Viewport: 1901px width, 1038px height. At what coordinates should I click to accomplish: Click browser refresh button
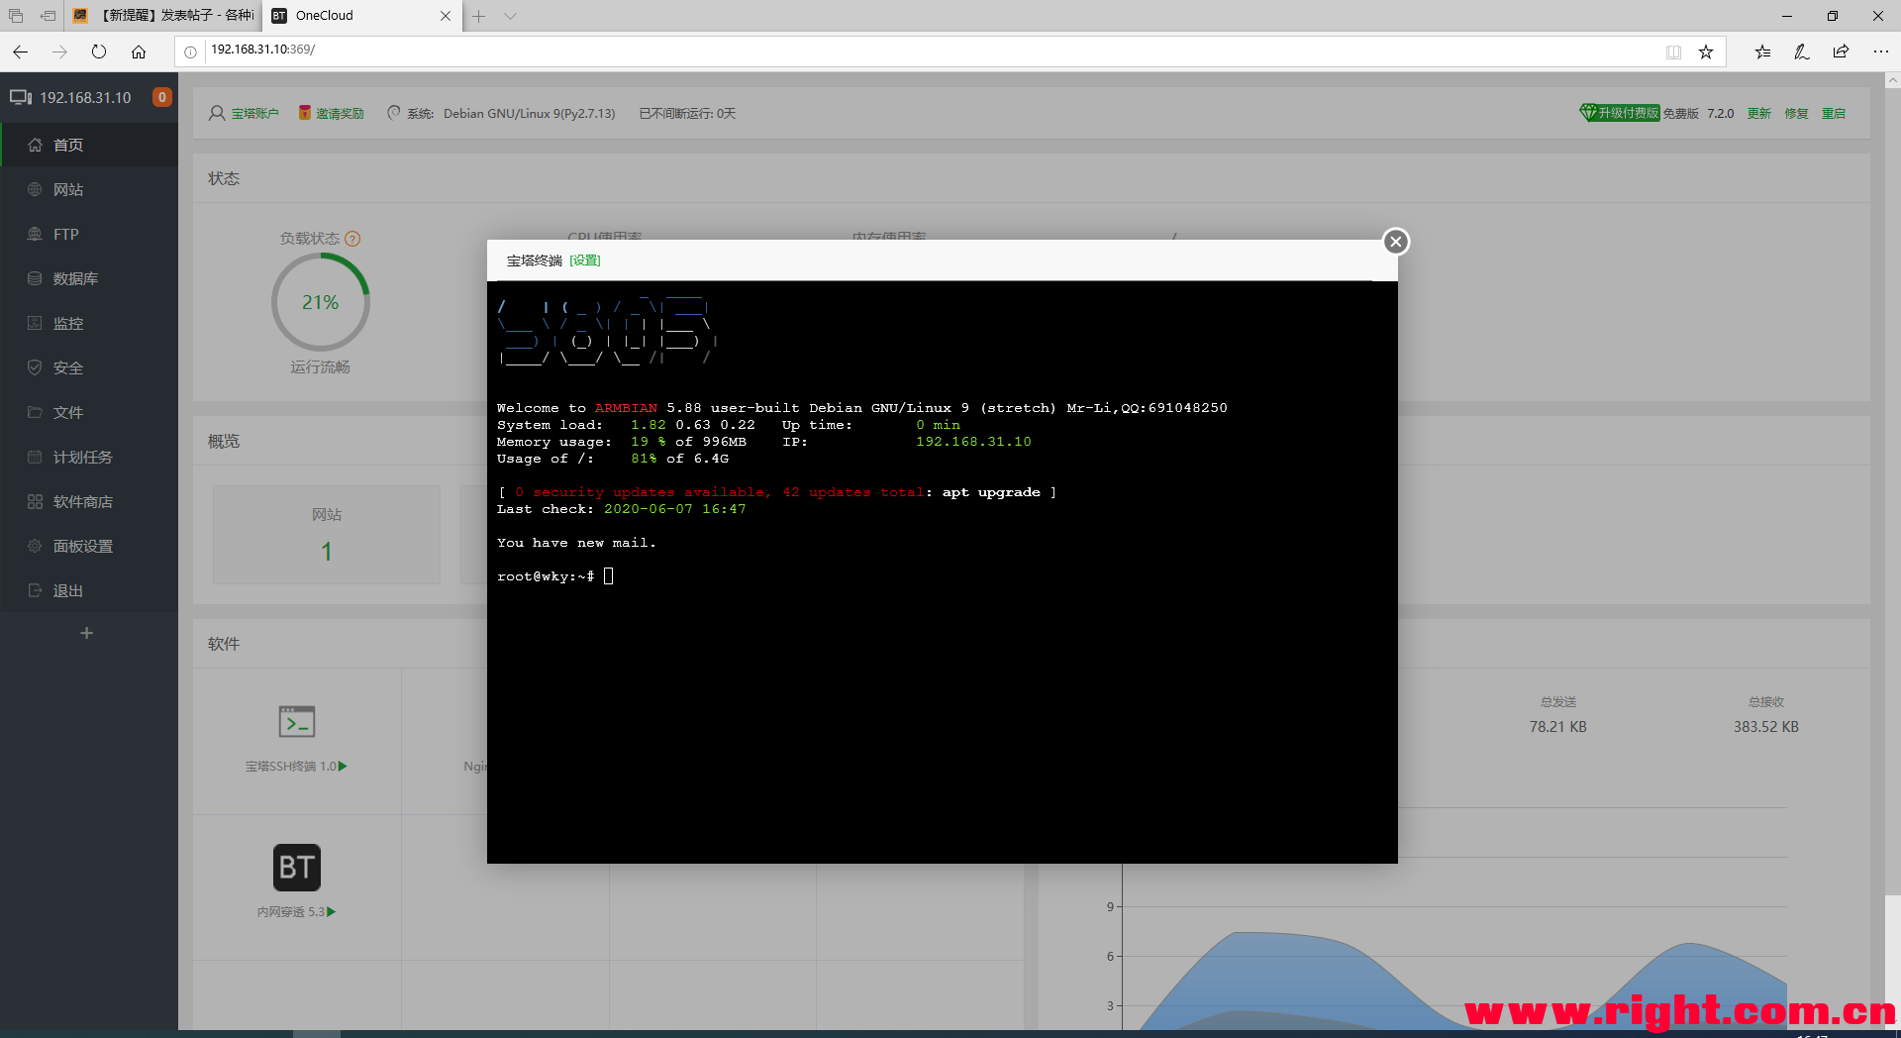[99, 52]
